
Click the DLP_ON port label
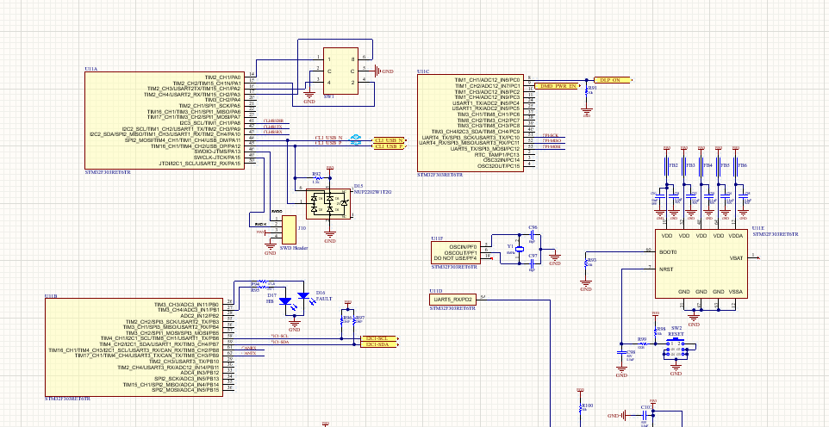pyautogui.click(x=613, y=80)
